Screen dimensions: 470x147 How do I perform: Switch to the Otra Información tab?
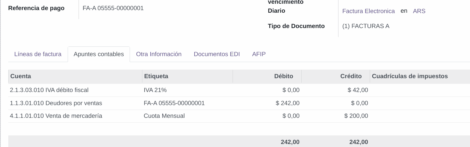[x=159, y=54]
